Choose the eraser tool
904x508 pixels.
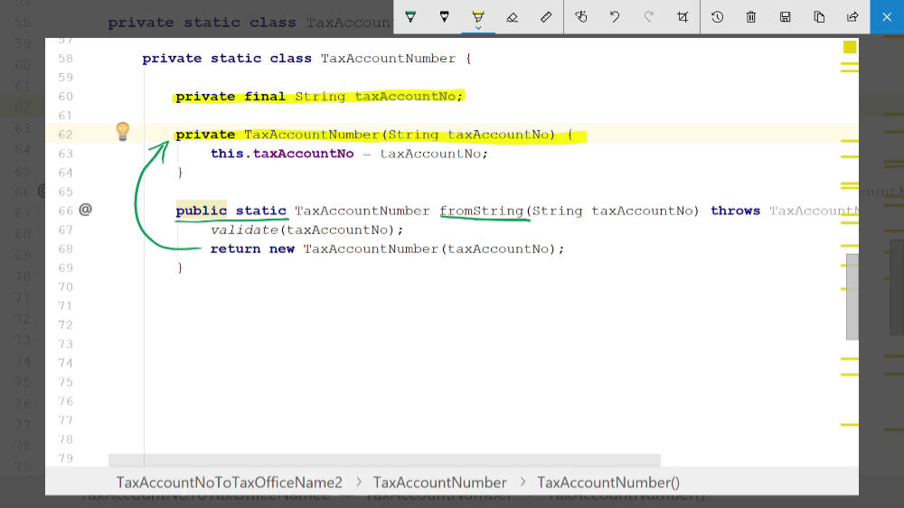(x=512, y=16)
